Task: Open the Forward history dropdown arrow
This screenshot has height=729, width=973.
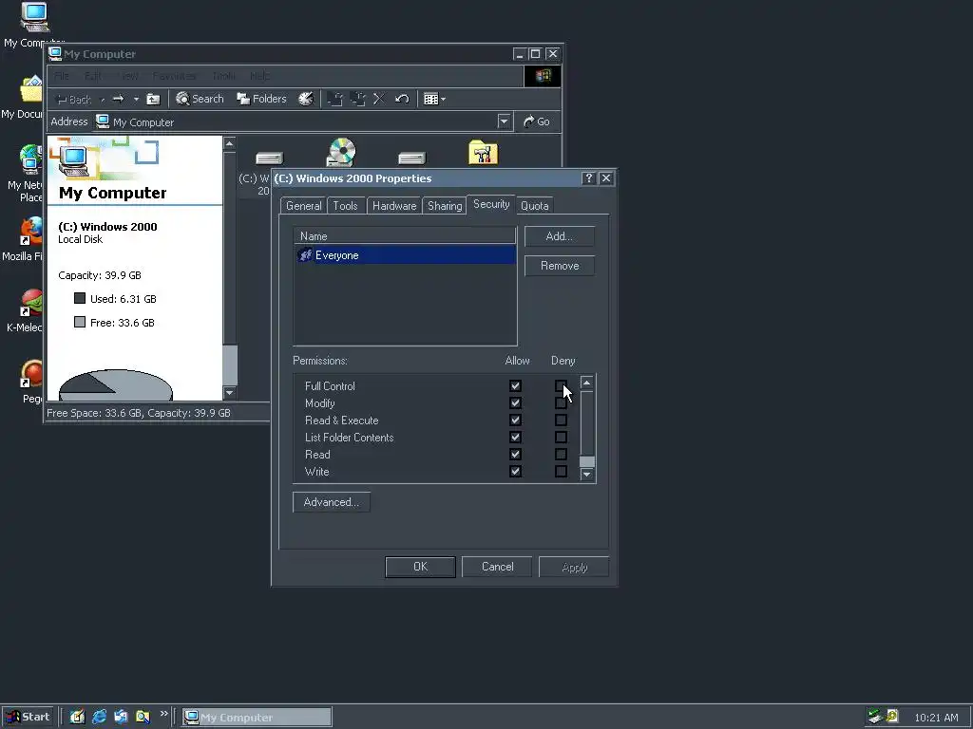Action: (x=136, y=99)
